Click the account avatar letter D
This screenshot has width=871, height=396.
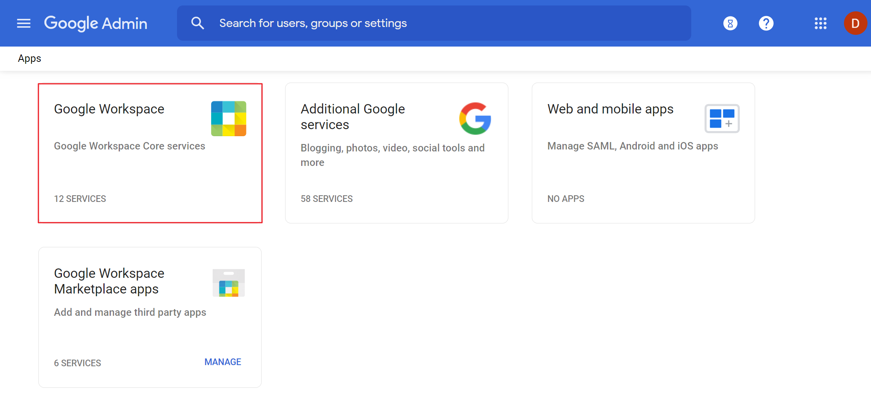point(855,23)
